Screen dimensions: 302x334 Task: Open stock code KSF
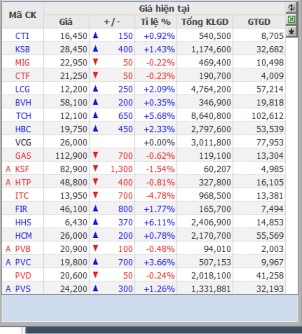[x=22, y=169]
